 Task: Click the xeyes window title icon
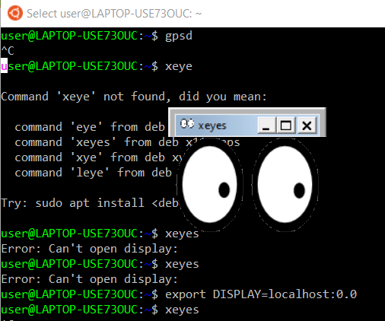pyautogui.click(x=187, y=124)
